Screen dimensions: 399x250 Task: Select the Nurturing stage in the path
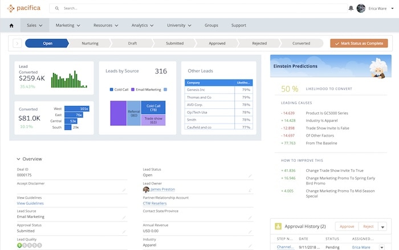pyautogui.click(x=89, y=43)
